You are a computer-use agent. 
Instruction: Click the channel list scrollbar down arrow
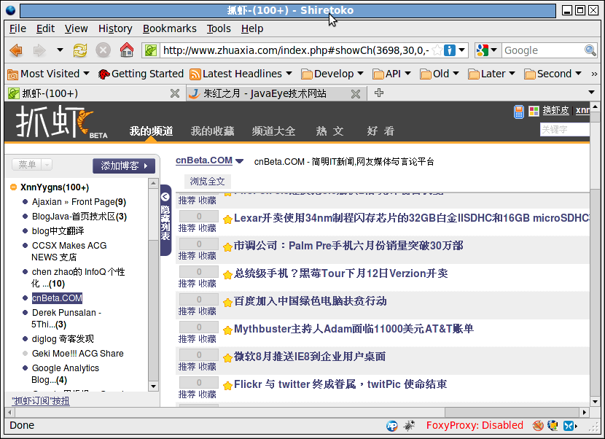[153, 386]
